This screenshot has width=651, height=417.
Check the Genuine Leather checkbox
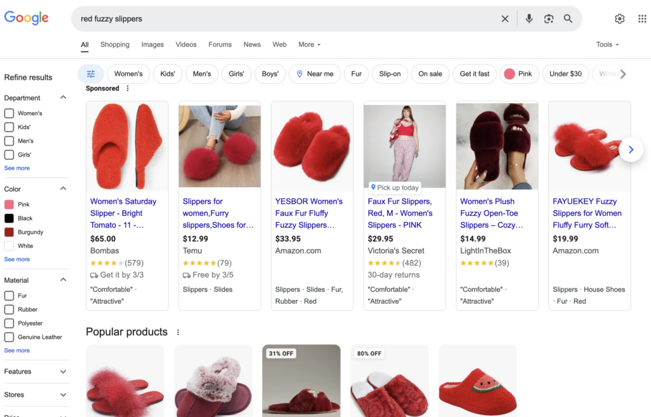click(x=9, y=337)
